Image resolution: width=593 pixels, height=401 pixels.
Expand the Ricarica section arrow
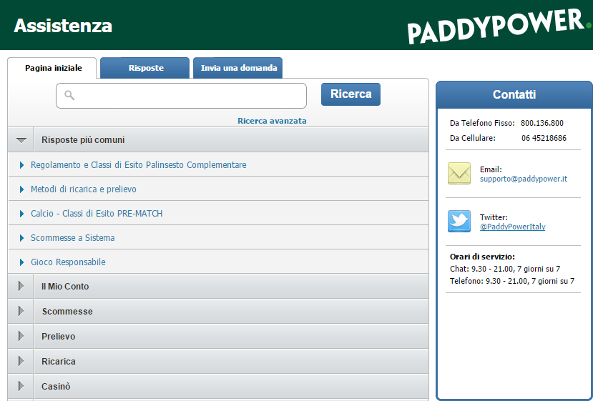[x=21, y=361]
